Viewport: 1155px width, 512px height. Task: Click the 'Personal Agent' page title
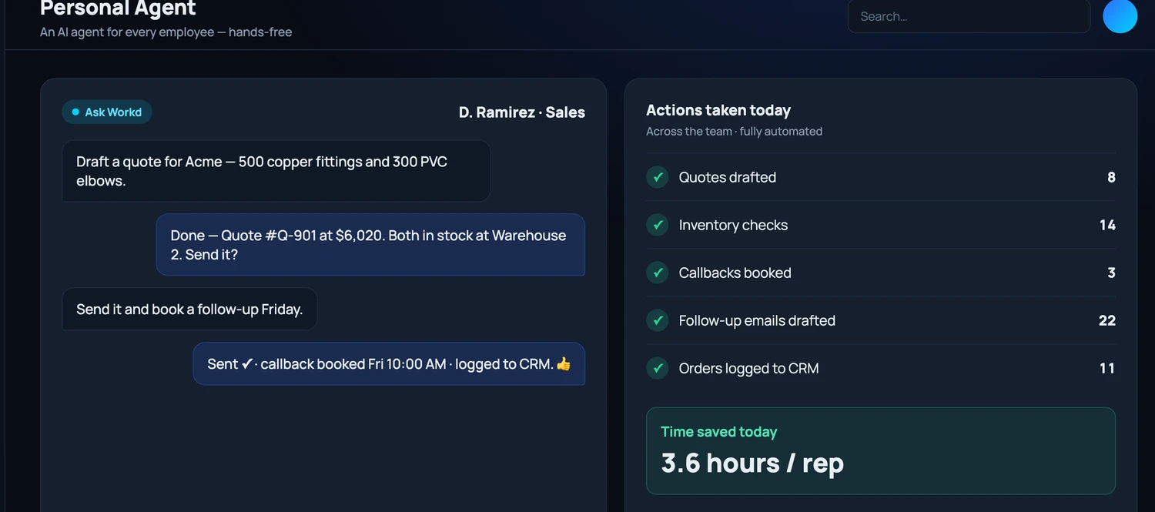(x=118, y=8)
